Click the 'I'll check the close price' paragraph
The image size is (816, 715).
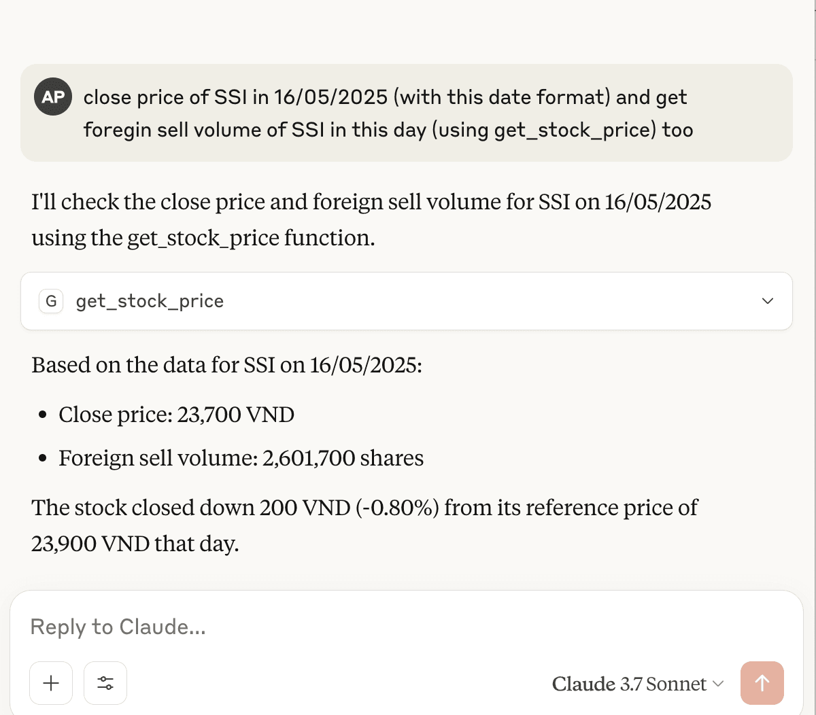tap(371, 220)
